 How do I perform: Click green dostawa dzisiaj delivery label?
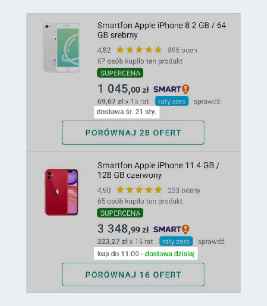170,254
